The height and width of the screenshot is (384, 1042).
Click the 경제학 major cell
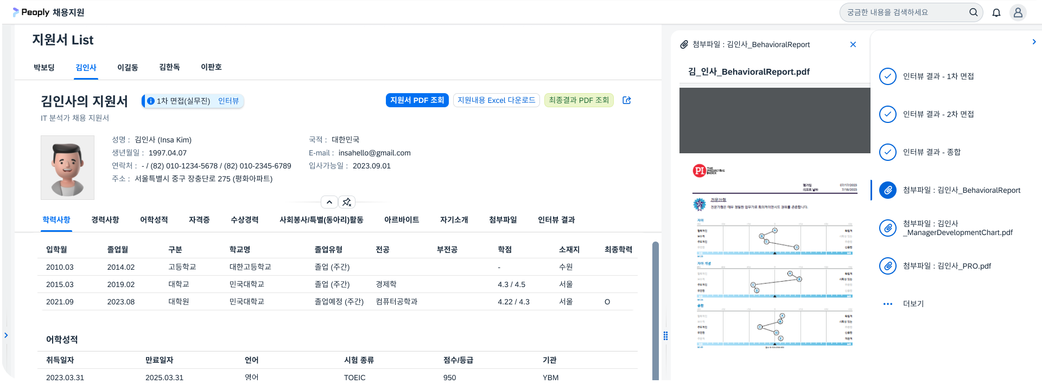point(386,284)
